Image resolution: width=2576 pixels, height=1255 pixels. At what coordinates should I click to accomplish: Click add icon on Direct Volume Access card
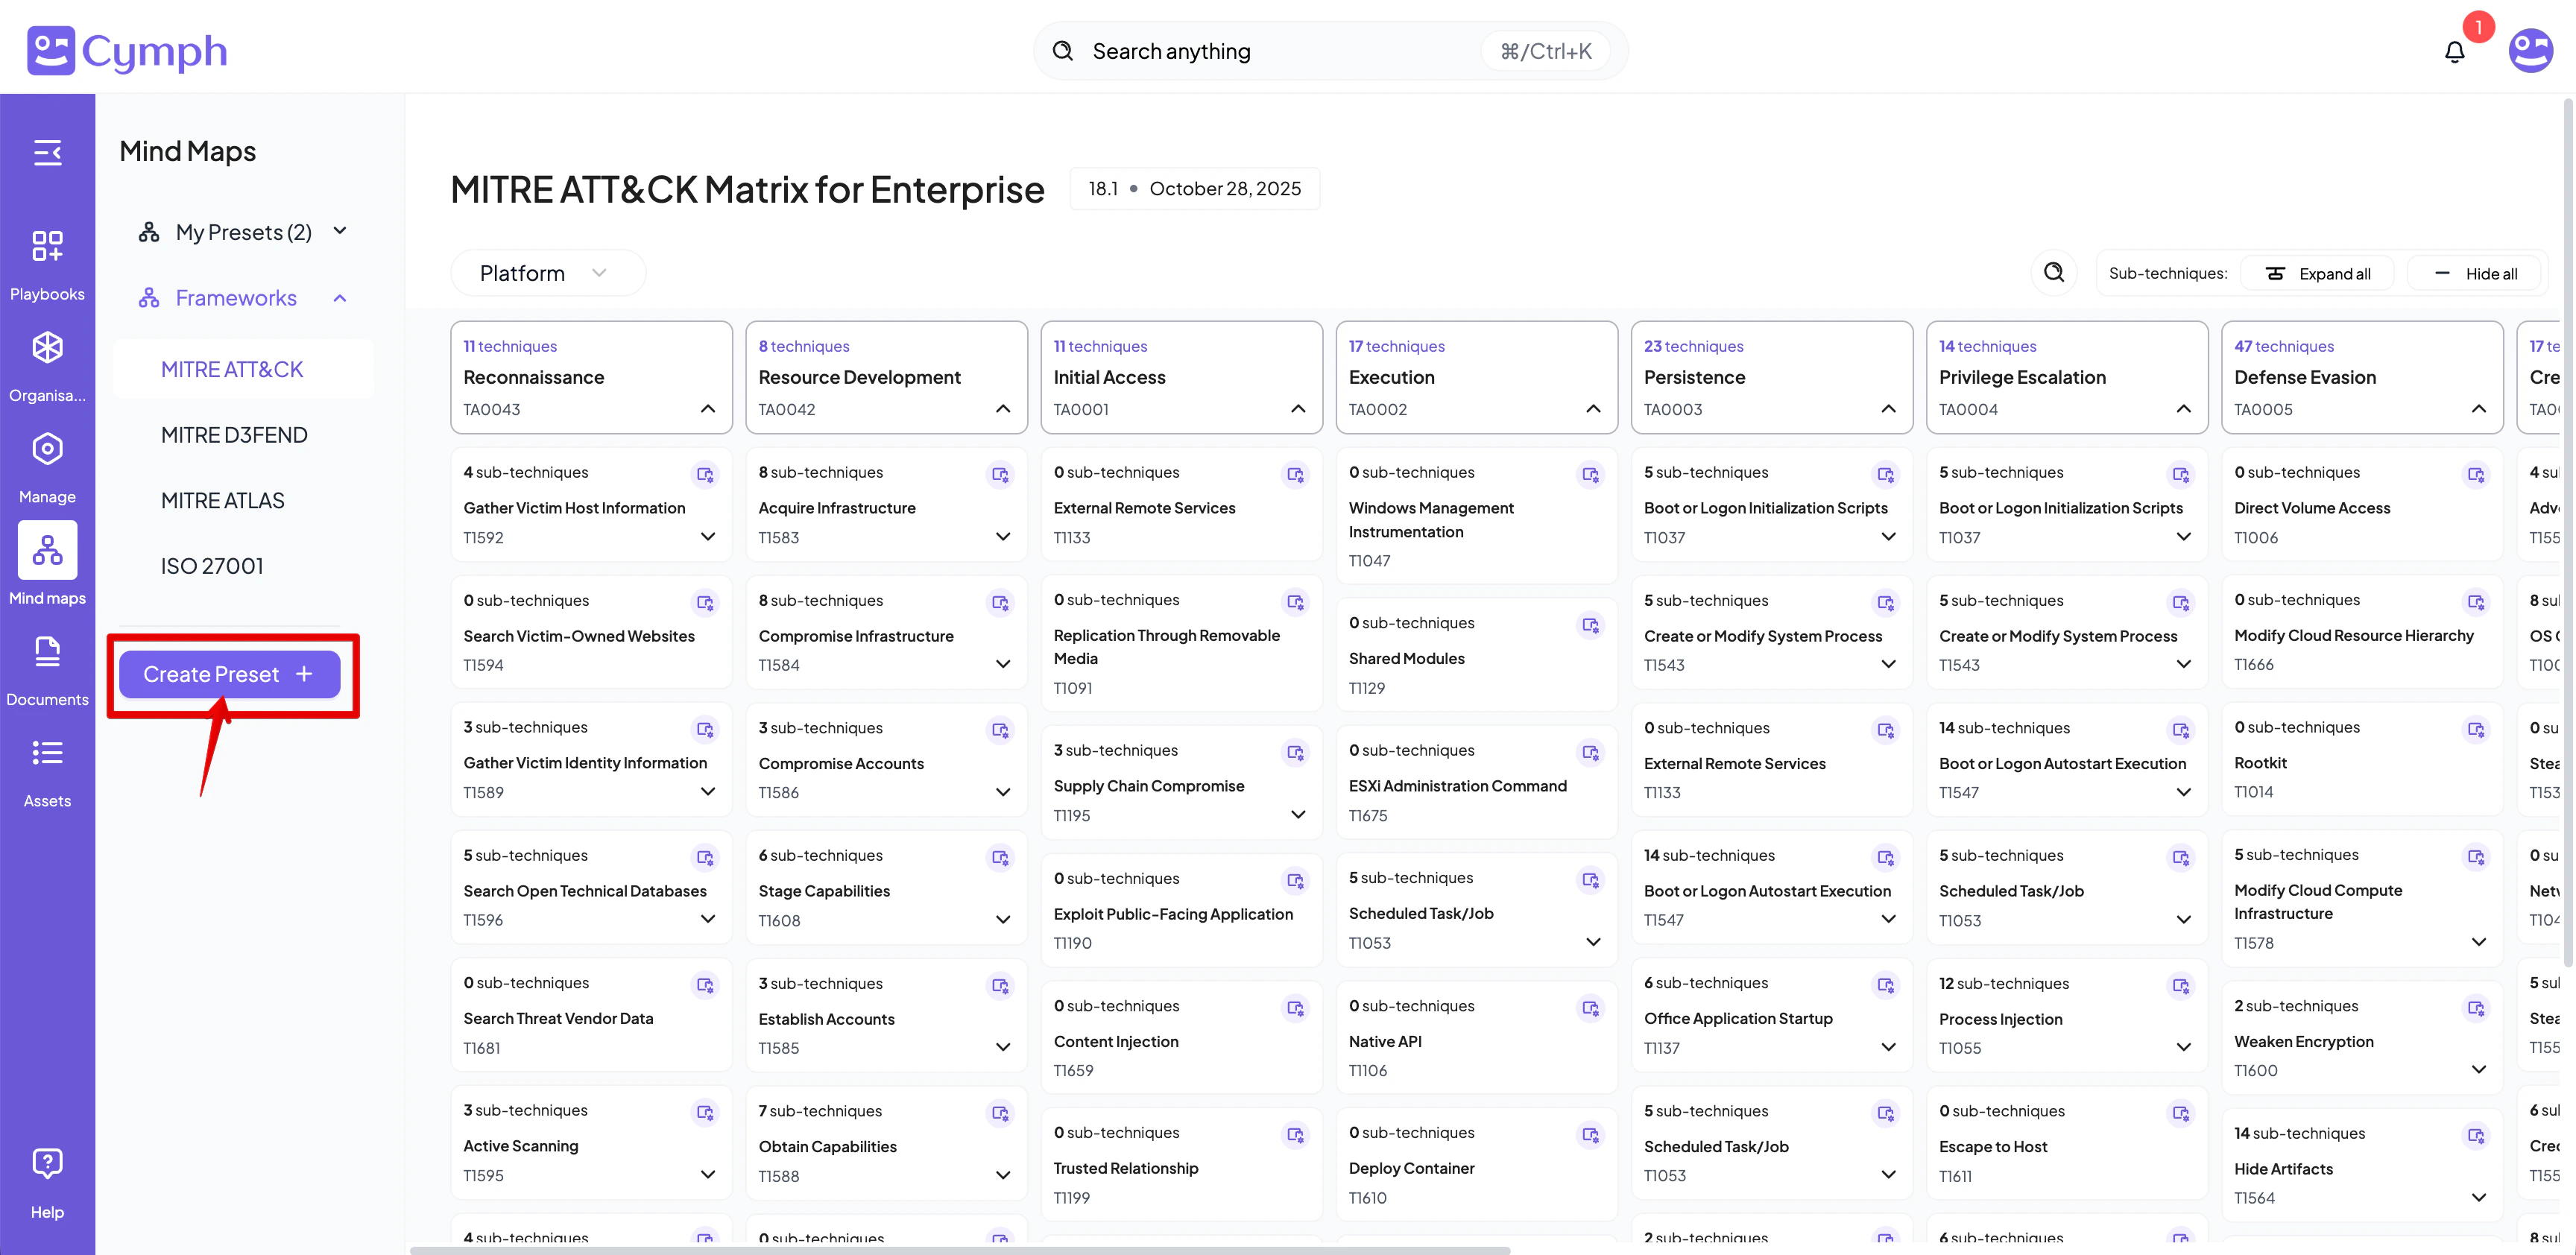click(x=2476, y=474)
